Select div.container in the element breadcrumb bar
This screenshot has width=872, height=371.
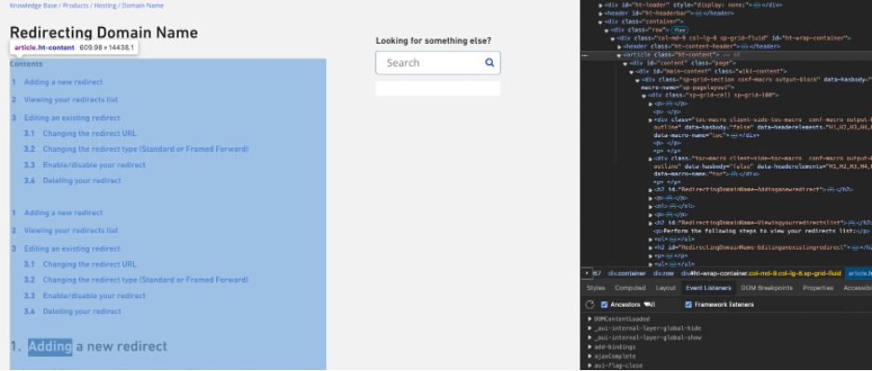coord(627,273)
